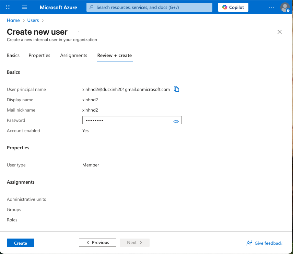Switch to the Assignments tab
The height and width of the screenshot is (254, 293).
[73, 55]
